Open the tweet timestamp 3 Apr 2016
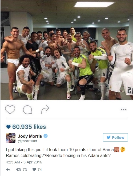The height and width of the screenshot is (176, 133). 24,162
